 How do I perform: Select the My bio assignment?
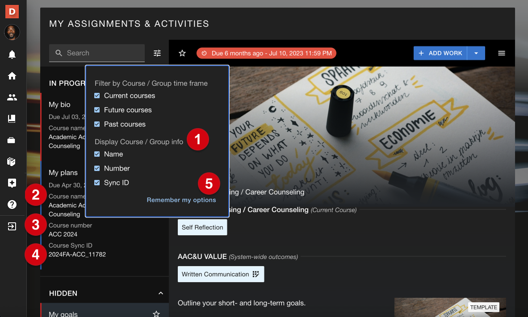click(x=59, y=104)
